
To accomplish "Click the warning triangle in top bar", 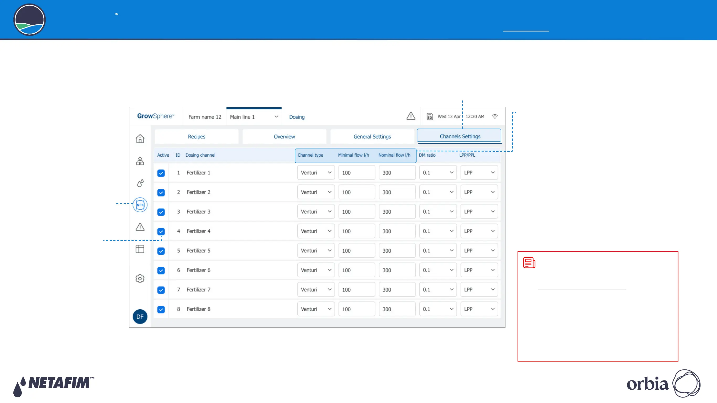I will coord(411,116).
